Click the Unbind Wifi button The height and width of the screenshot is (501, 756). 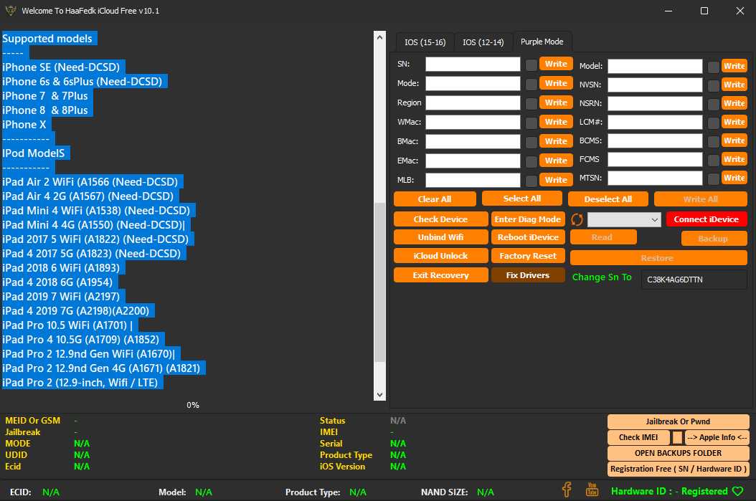(440, 237)
